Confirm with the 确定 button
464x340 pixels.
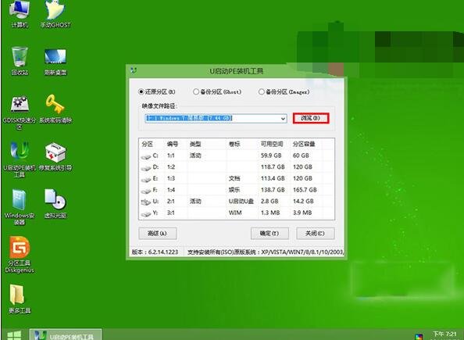coord(269,234)
